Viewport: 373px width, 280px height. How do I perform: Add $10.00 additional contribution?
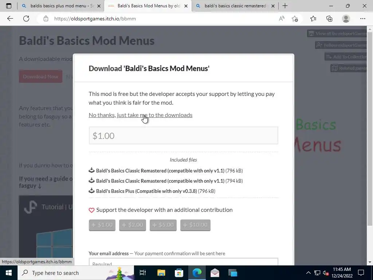point(195,225)
